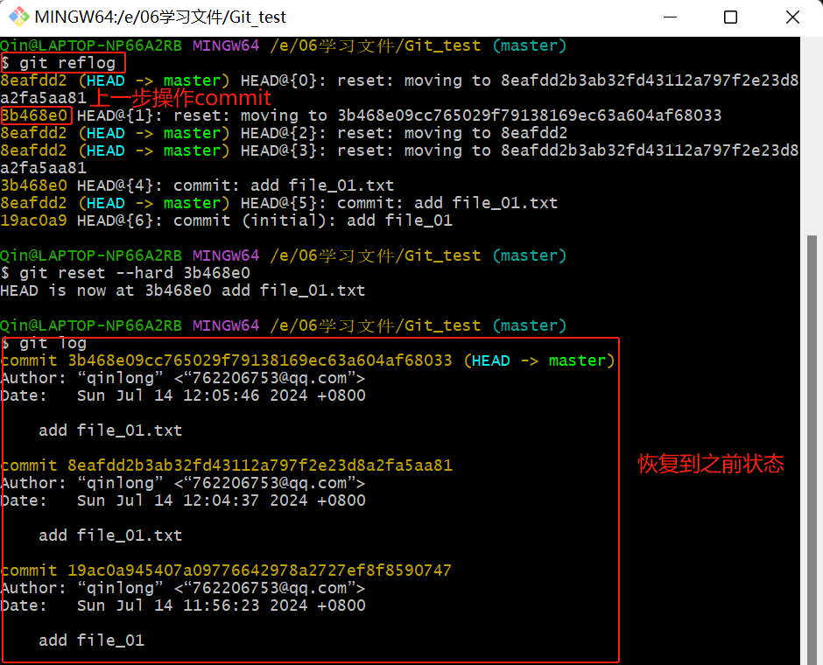Click the last commit message 'add file_01'

tap(91, 640)
